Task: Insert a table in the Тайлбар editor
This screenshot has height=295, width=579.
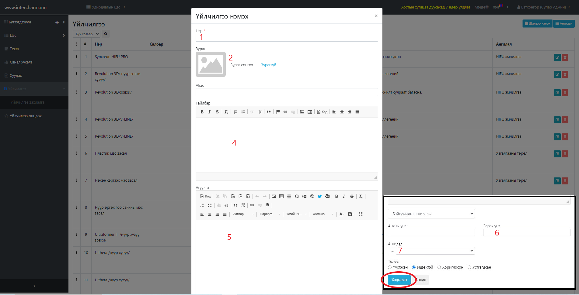Action: pos(309,112)
